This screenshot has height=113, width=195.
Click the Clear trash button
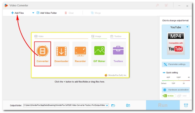tap(69, 13)
